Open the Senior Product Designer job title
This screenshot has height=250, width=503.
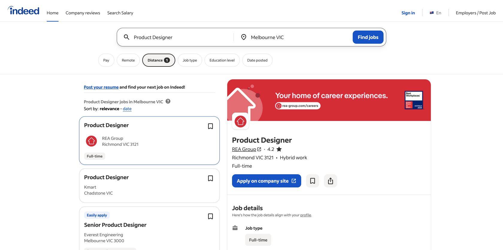point(115,225)
